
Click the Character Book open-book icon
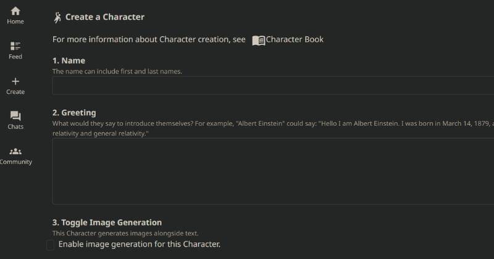(x=259, y=40)
